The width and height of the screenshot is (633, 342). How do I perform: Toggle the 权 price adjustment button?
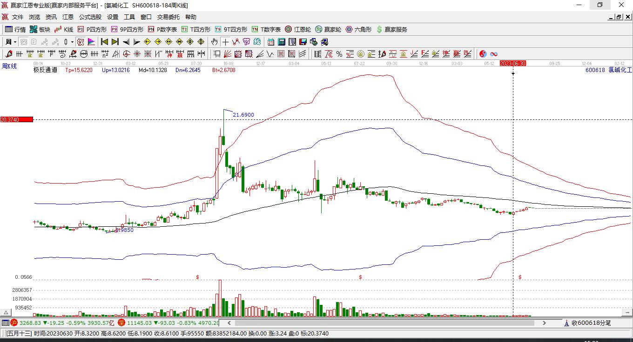pyautogui.click(x=81, y=42)
